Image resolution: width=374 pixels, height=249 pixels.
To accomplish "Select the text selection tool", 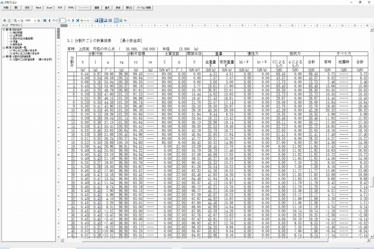I will (x=121, y=20).
